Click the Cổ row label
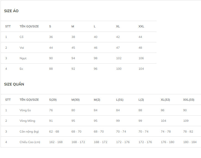 [22, 37]
